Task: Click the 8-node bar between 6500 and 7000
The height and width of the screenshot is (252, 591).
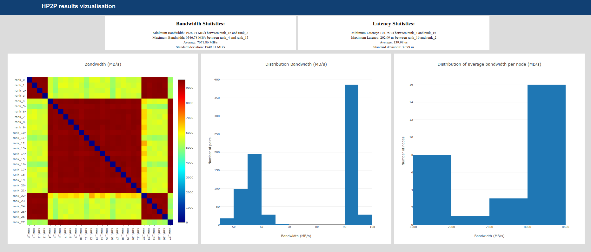Action: pos(432,190)
